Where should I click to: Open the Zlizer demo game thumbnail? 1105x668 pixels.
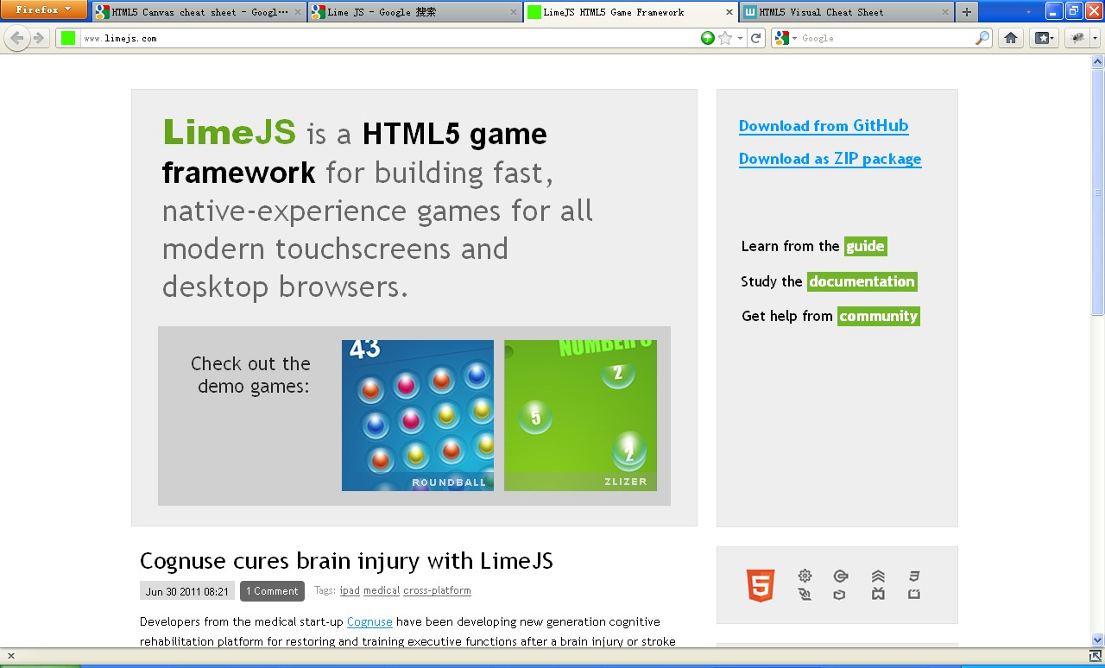(580, 415)
